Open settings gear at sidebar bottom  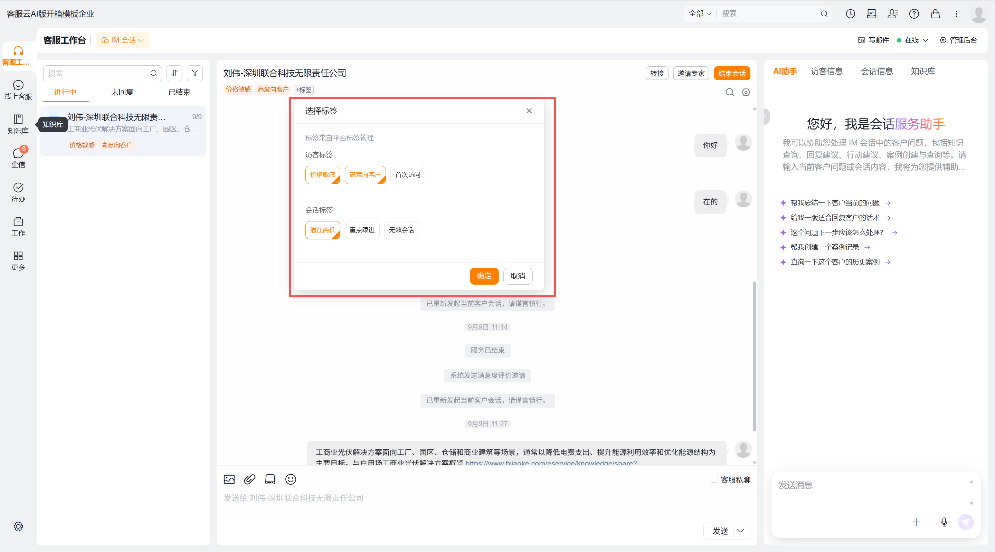[x=18, y=526]
